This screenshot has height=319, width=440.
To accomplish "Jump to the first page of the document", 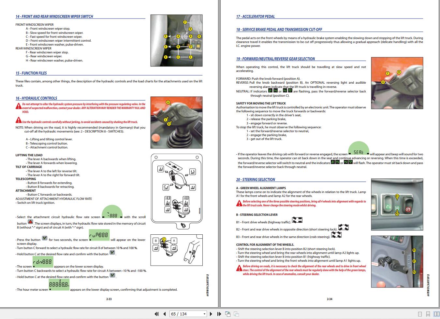I will tap(157, 314).
